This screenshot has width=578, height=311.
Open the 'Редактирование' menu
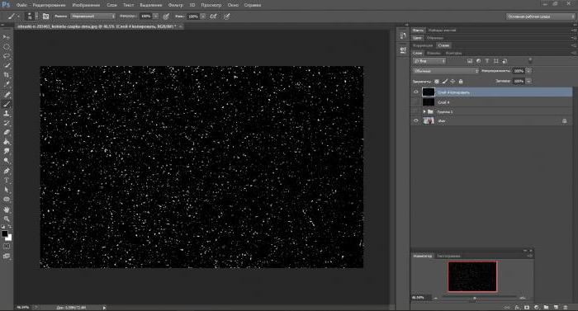49,5
